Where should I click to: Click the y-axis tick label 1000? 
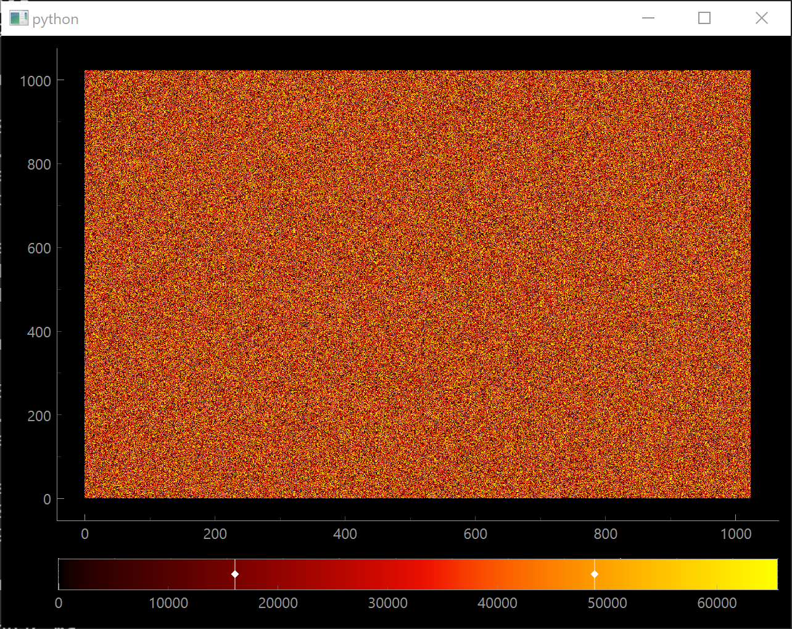35,81
